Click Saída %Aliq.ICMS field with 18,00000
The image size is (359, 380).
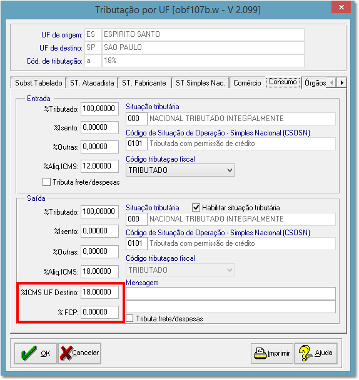coord(99,271)
